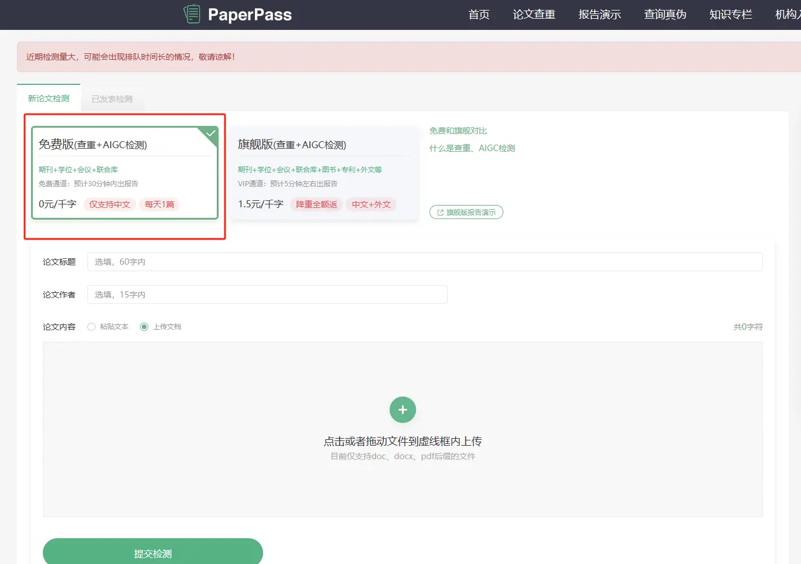Switch to the 已发表检测 tab
The width and height of the screenshot is (801, 564).
point(112,99)
